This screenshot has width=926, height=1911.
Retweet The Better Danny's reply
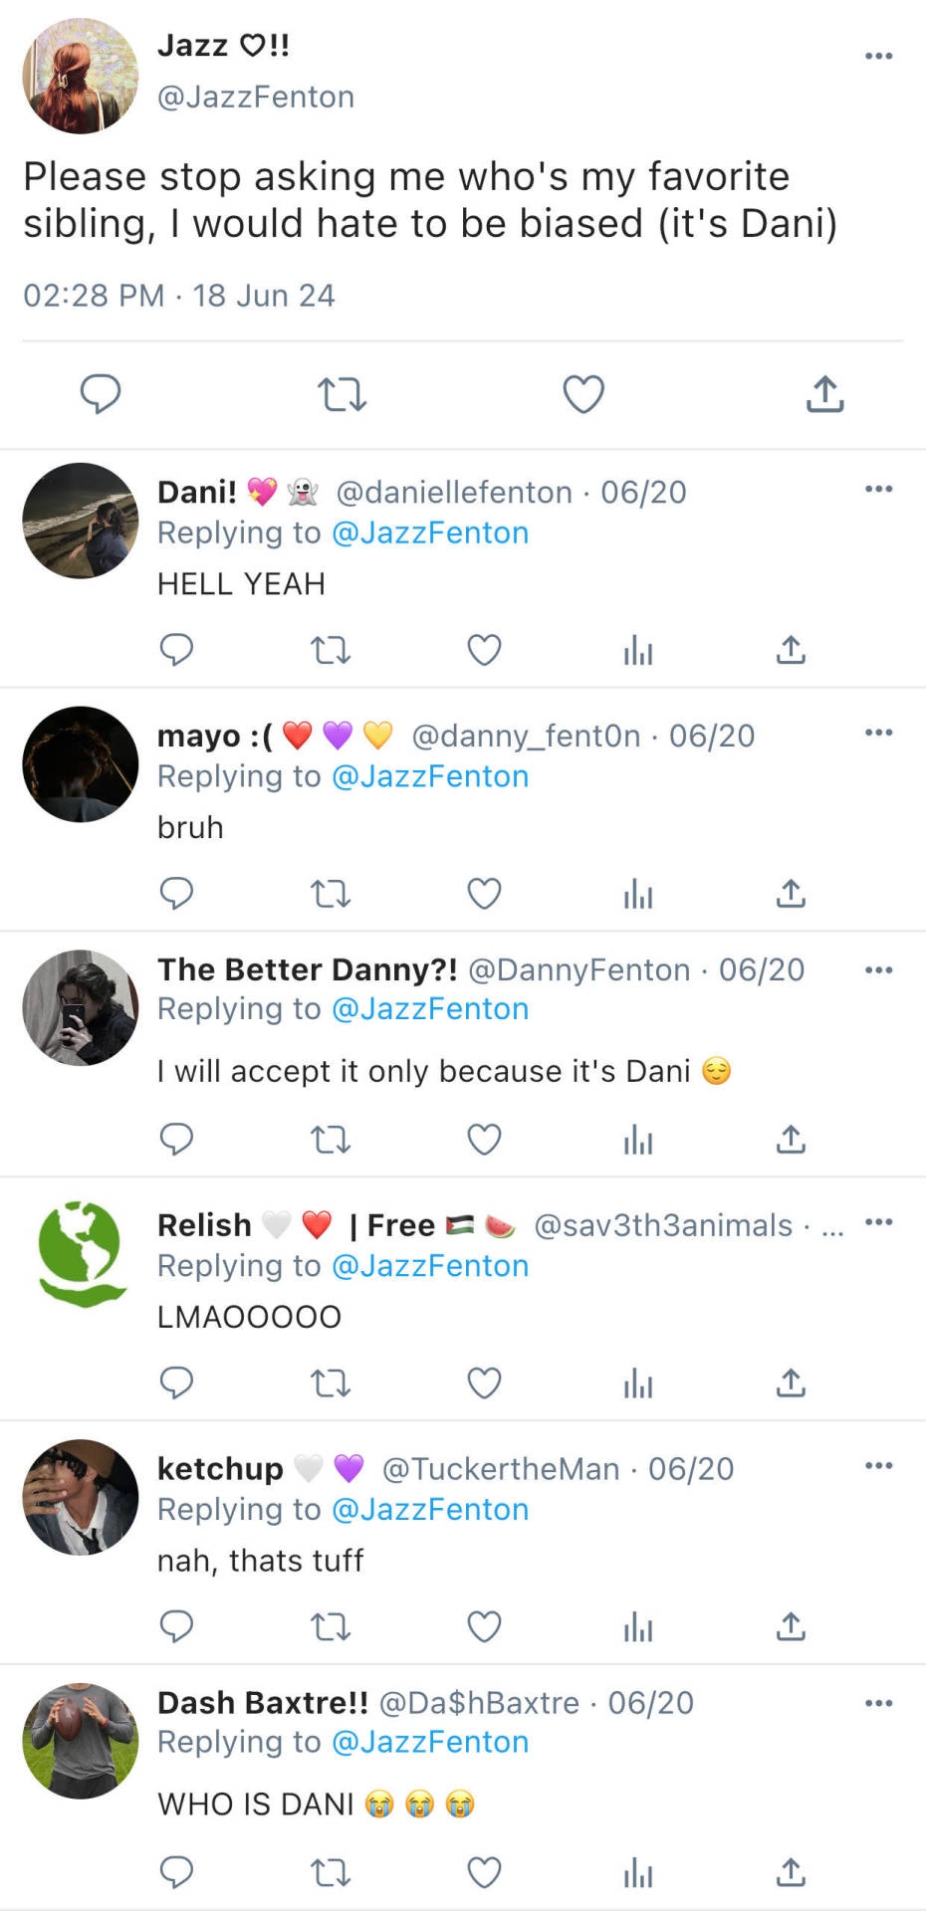(331, 1139)
